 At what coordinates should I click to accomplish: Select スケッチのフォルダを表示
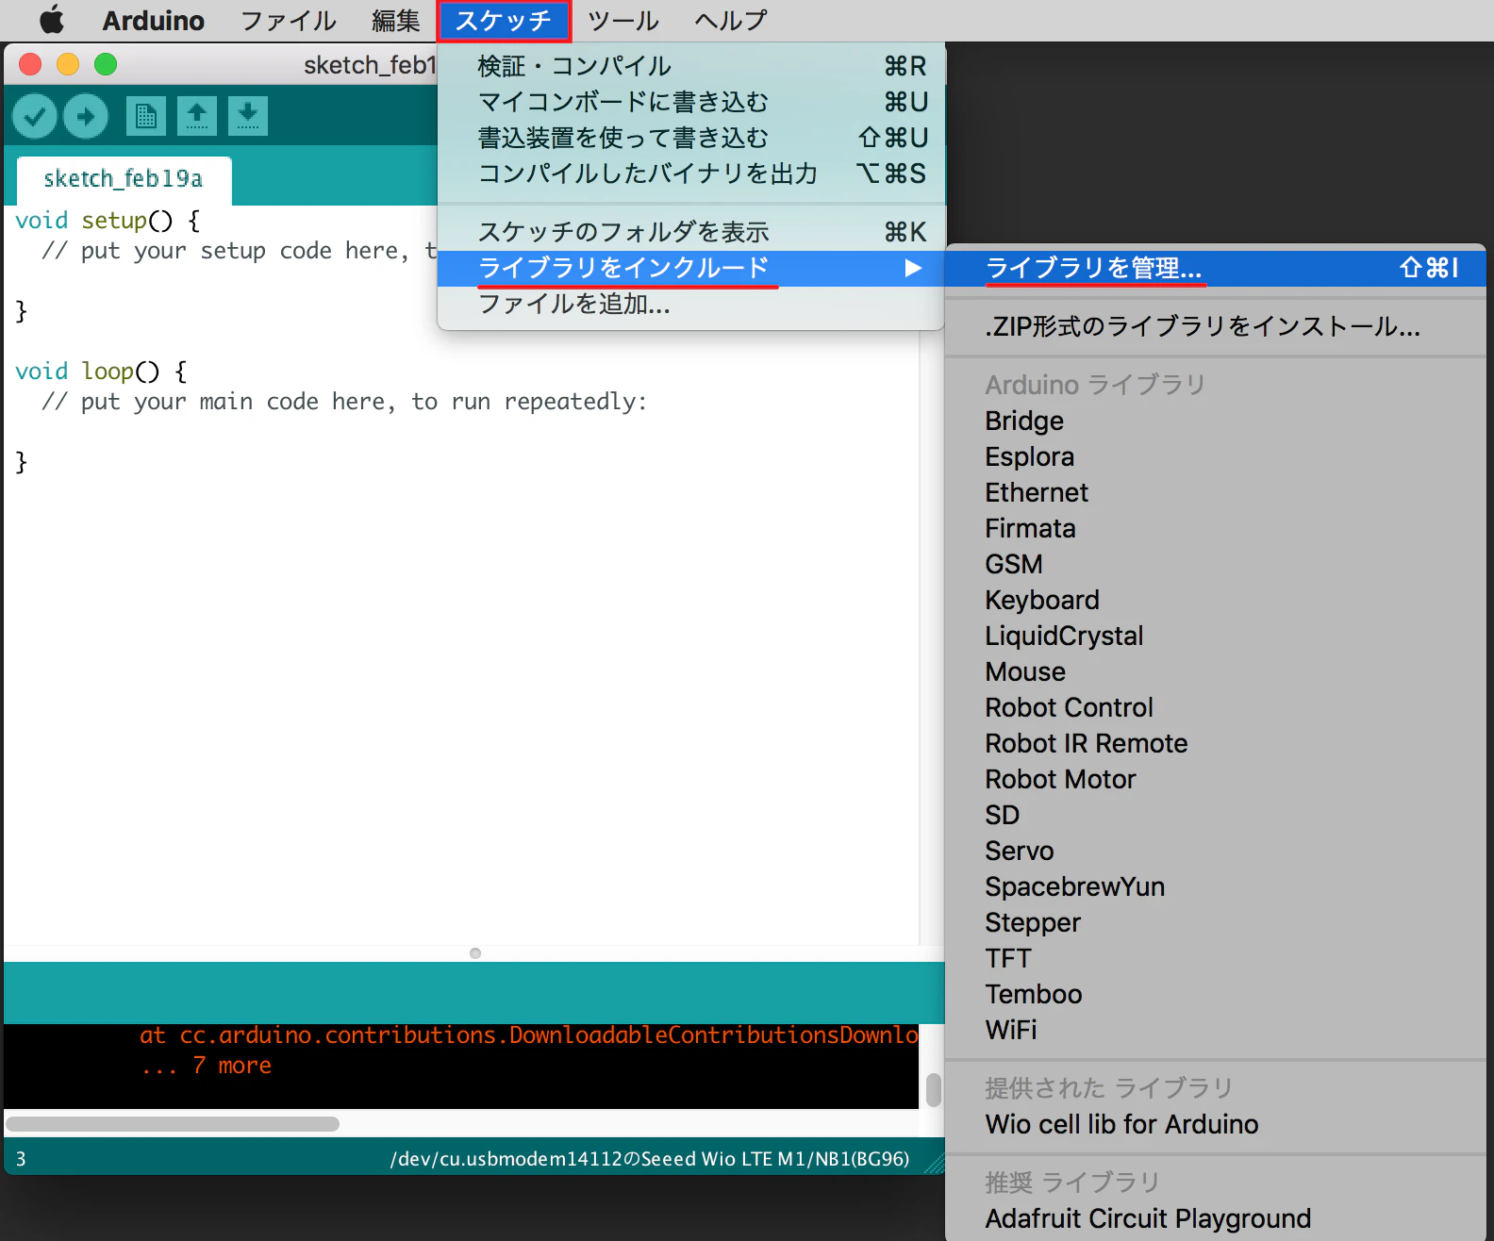[691, 232]
